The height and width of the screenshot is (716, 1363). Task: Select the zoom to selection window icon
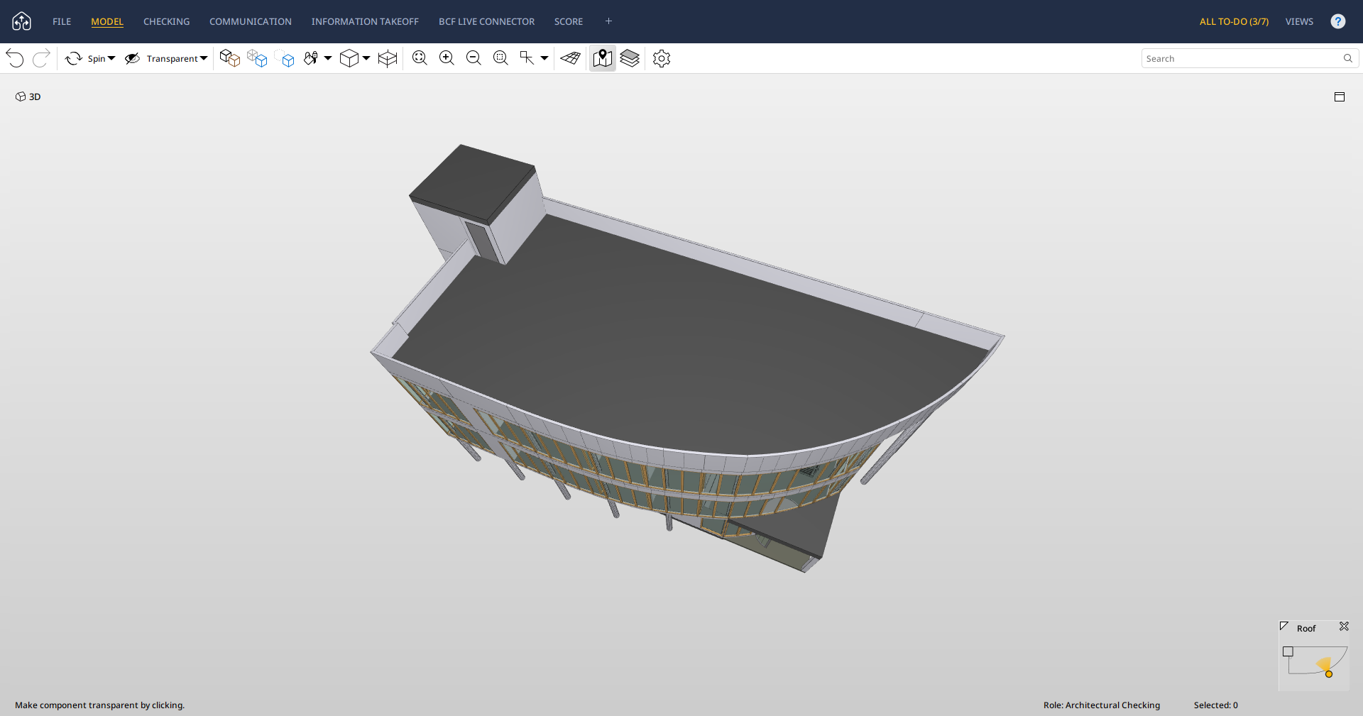pyautogui.click(x=500, y=58)
